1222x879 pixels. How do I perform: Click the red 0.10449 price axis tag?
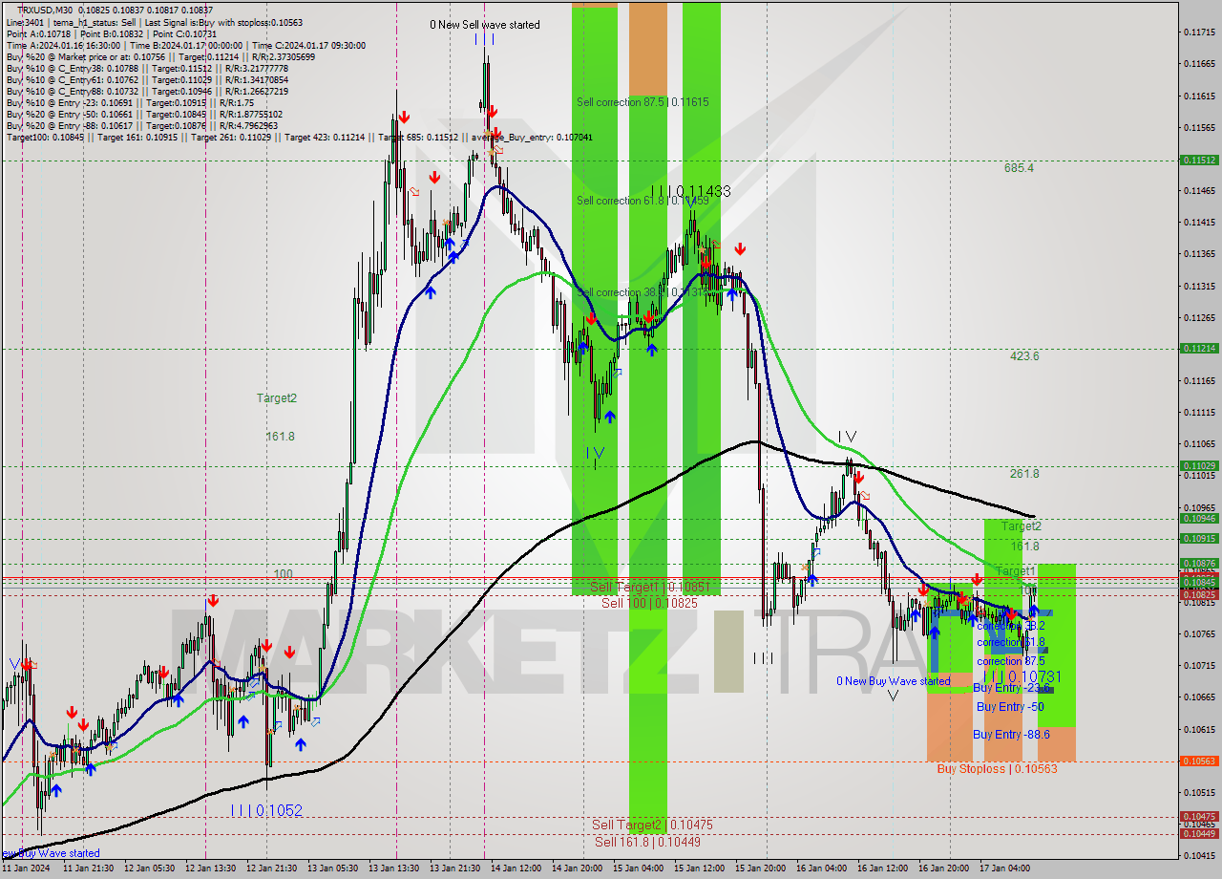pos(1199,833)
